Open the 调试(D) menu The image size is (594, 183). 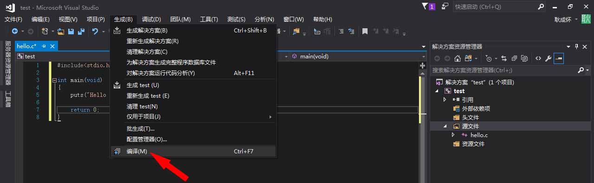(151, 19)
